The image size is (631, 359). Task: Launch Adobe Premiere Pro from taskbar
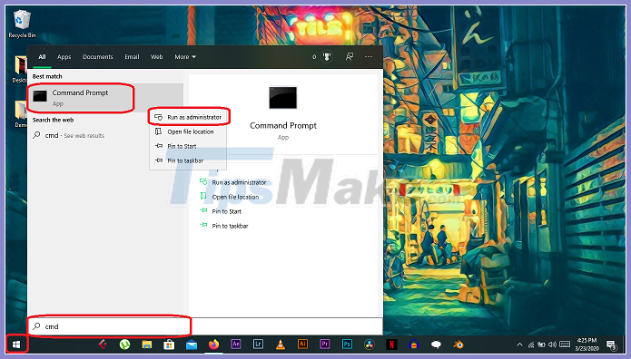(325, 344)
